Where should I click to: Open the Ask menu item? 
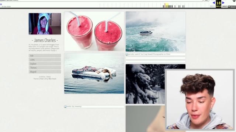tap(45, 56)
